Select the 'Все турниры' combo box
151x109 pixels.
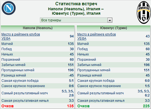click(x=76, y=20)
